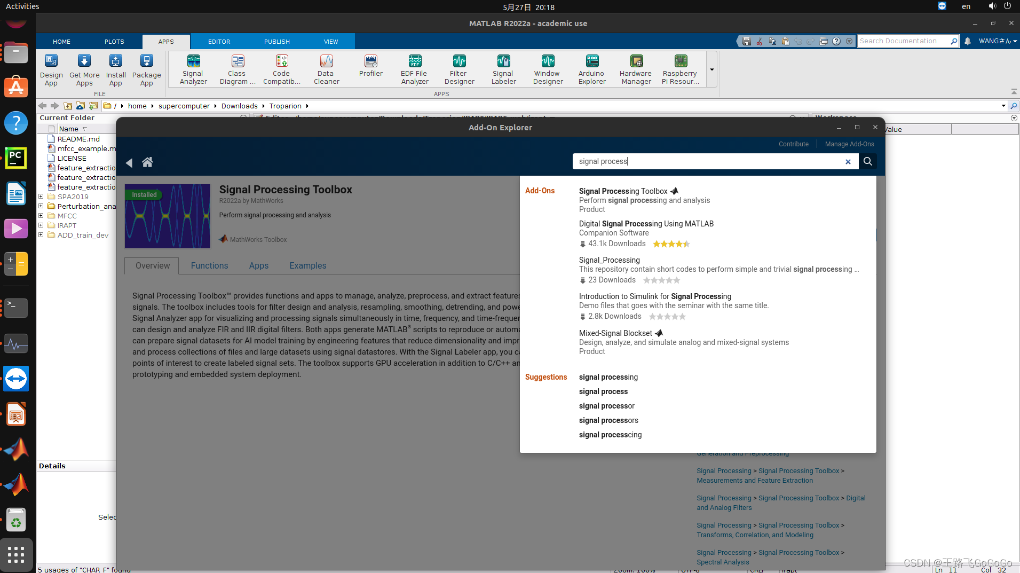
Task: Click Get More Apps
Action: pos(84,69)
